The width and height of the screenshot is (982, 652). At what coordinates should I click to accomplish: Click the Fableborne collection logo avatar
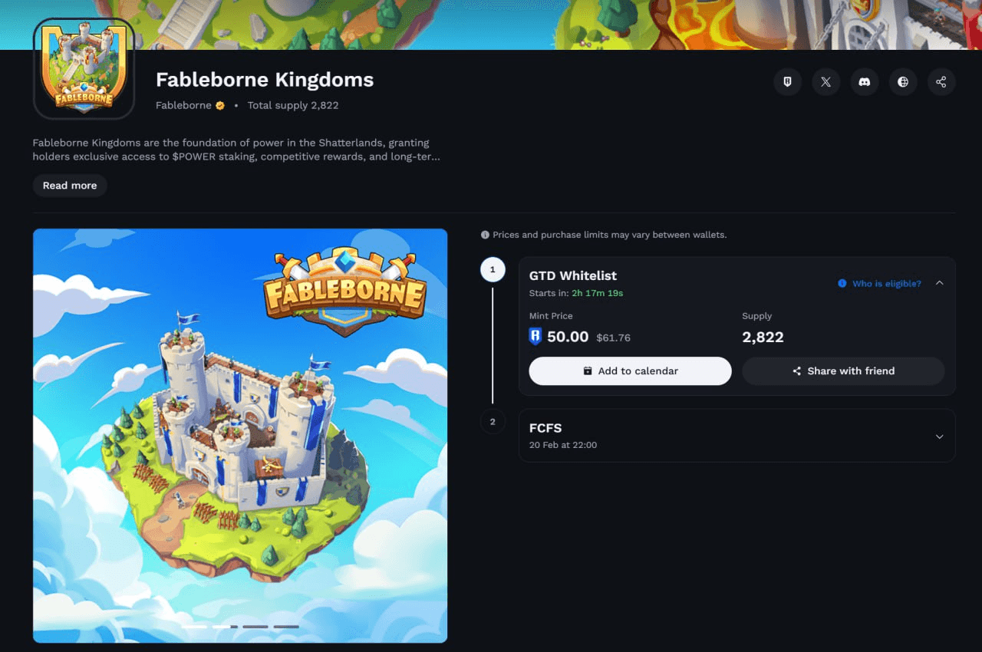84,69
